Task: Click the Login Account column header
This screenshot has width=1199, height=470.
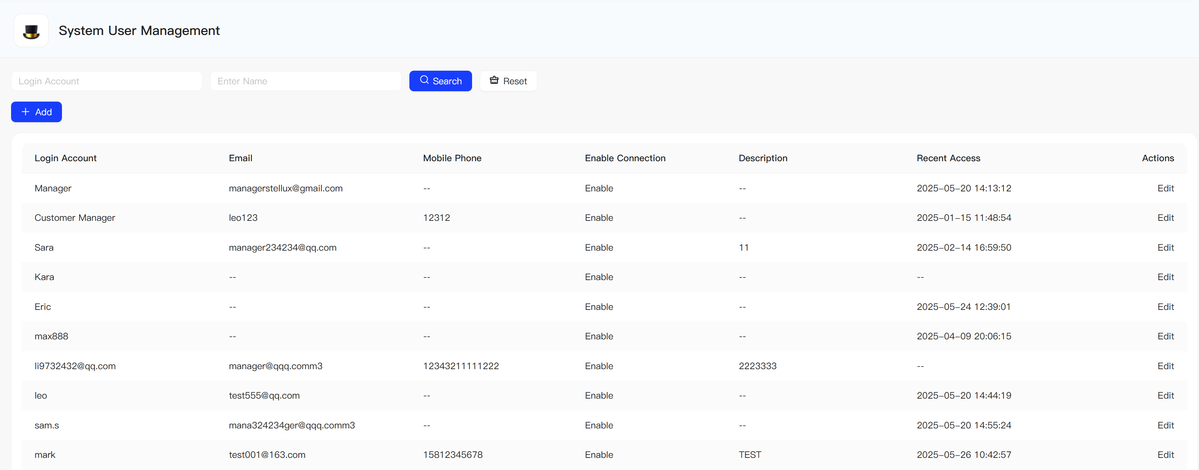Action: 66,158
